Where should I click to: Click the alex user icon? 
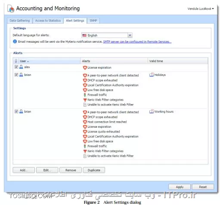(21, 67)
